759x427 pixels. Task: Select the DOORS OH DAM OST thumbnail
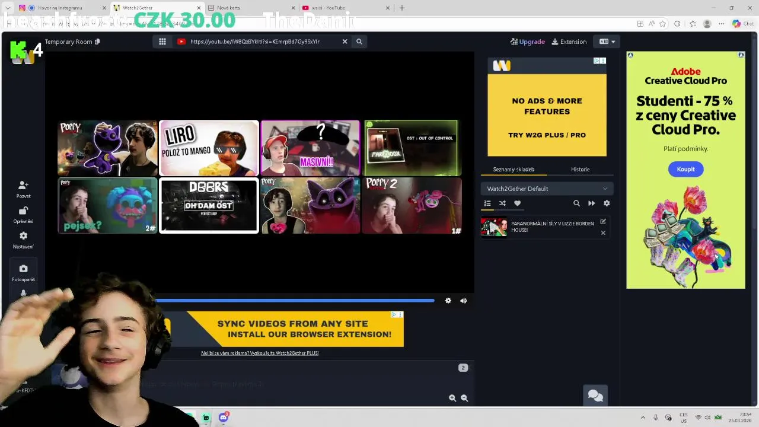pyautogui.click(x=209, y=205)
